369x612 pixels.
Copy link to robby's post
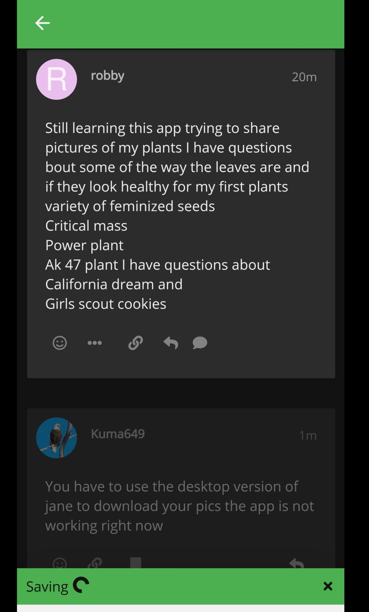pos(136,343)
